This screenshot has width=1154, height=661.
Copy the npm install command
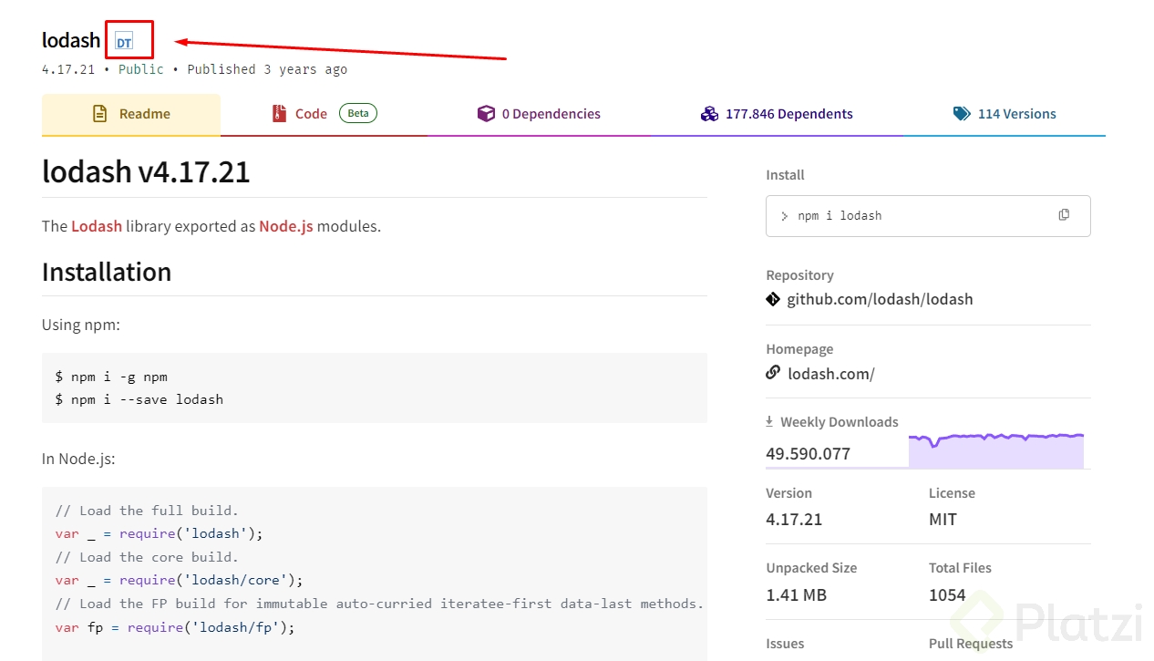click(1064, 215)
